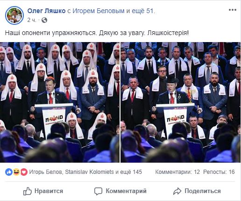View the shares via Репосты: 16
The height and width of the screenshot is (201, 241).
[219, 172]
